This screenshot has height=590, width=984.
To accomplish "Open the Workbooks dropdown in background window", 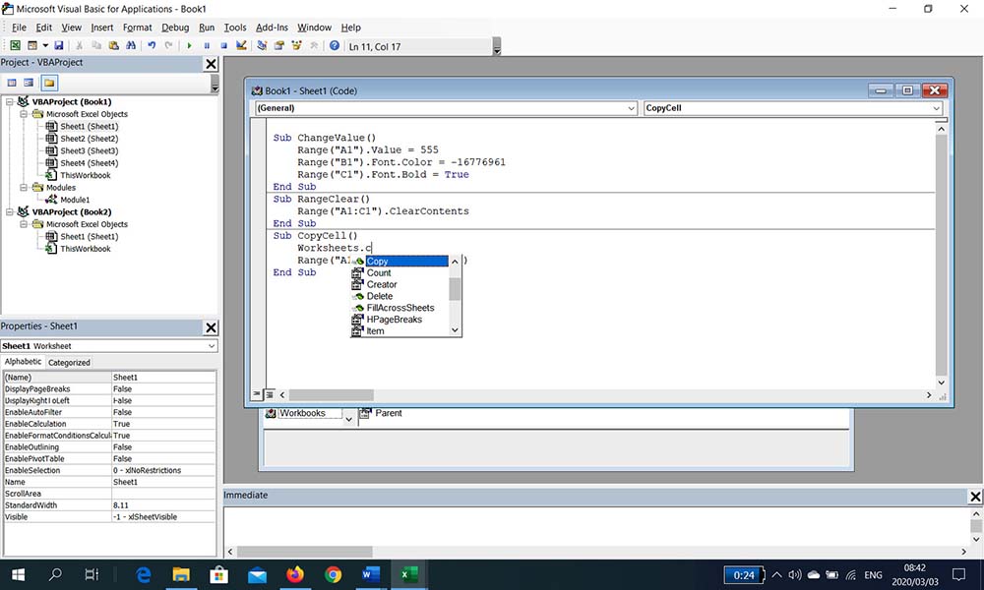I will click(349, 419).
